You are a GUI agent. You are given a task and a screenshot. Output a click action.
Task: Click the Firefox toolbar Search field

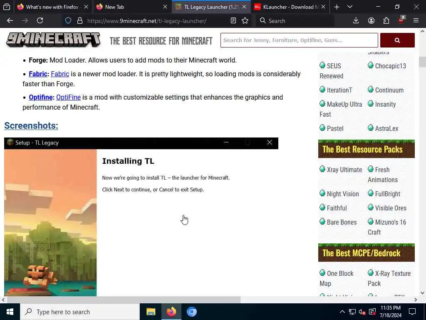click(295, 21)
